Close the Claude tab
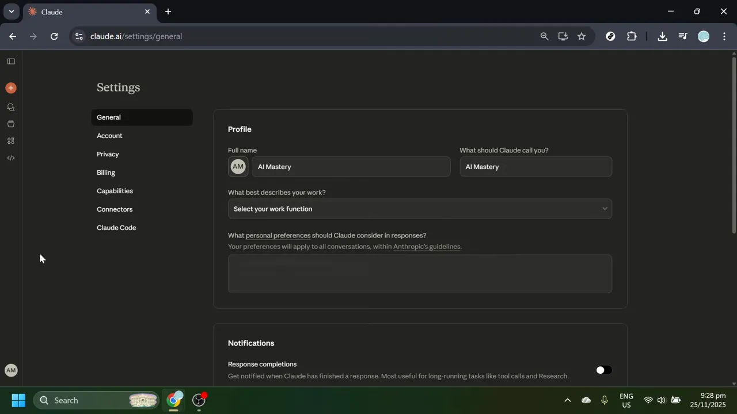 click(x=147, y=11)
